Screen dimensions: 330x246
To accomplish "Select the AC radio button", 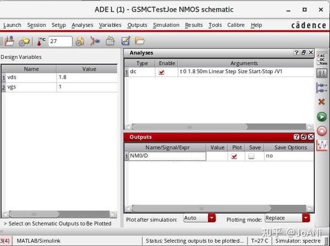I will pyautogui.click(x=318, y=56).
